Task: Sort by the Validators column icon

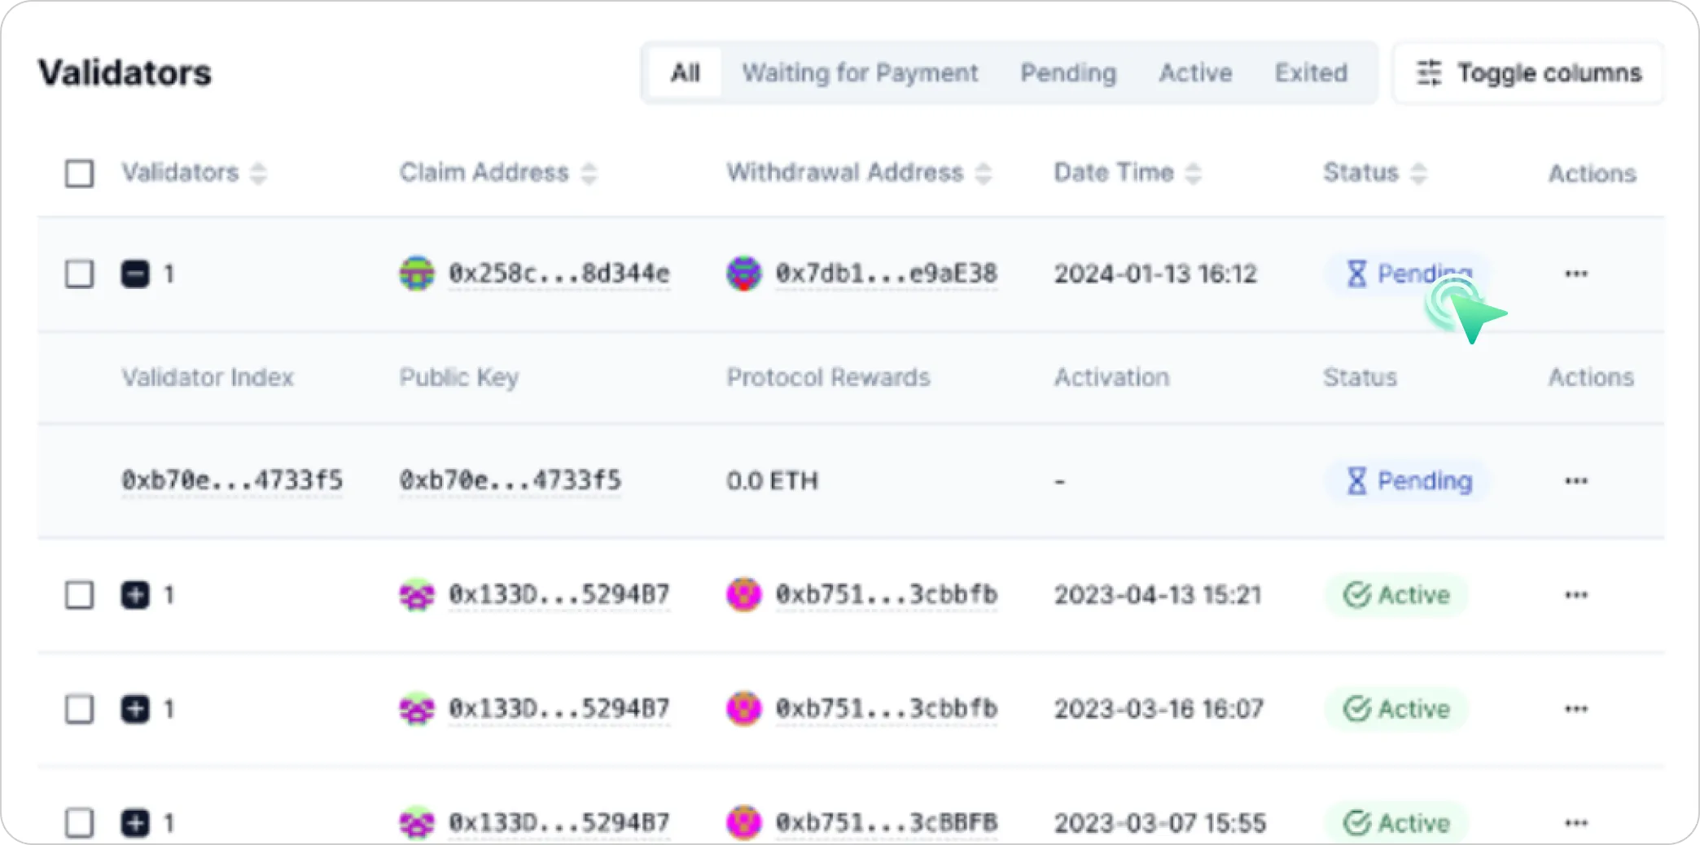Action: pyautogui.click(x=258, y=173)
